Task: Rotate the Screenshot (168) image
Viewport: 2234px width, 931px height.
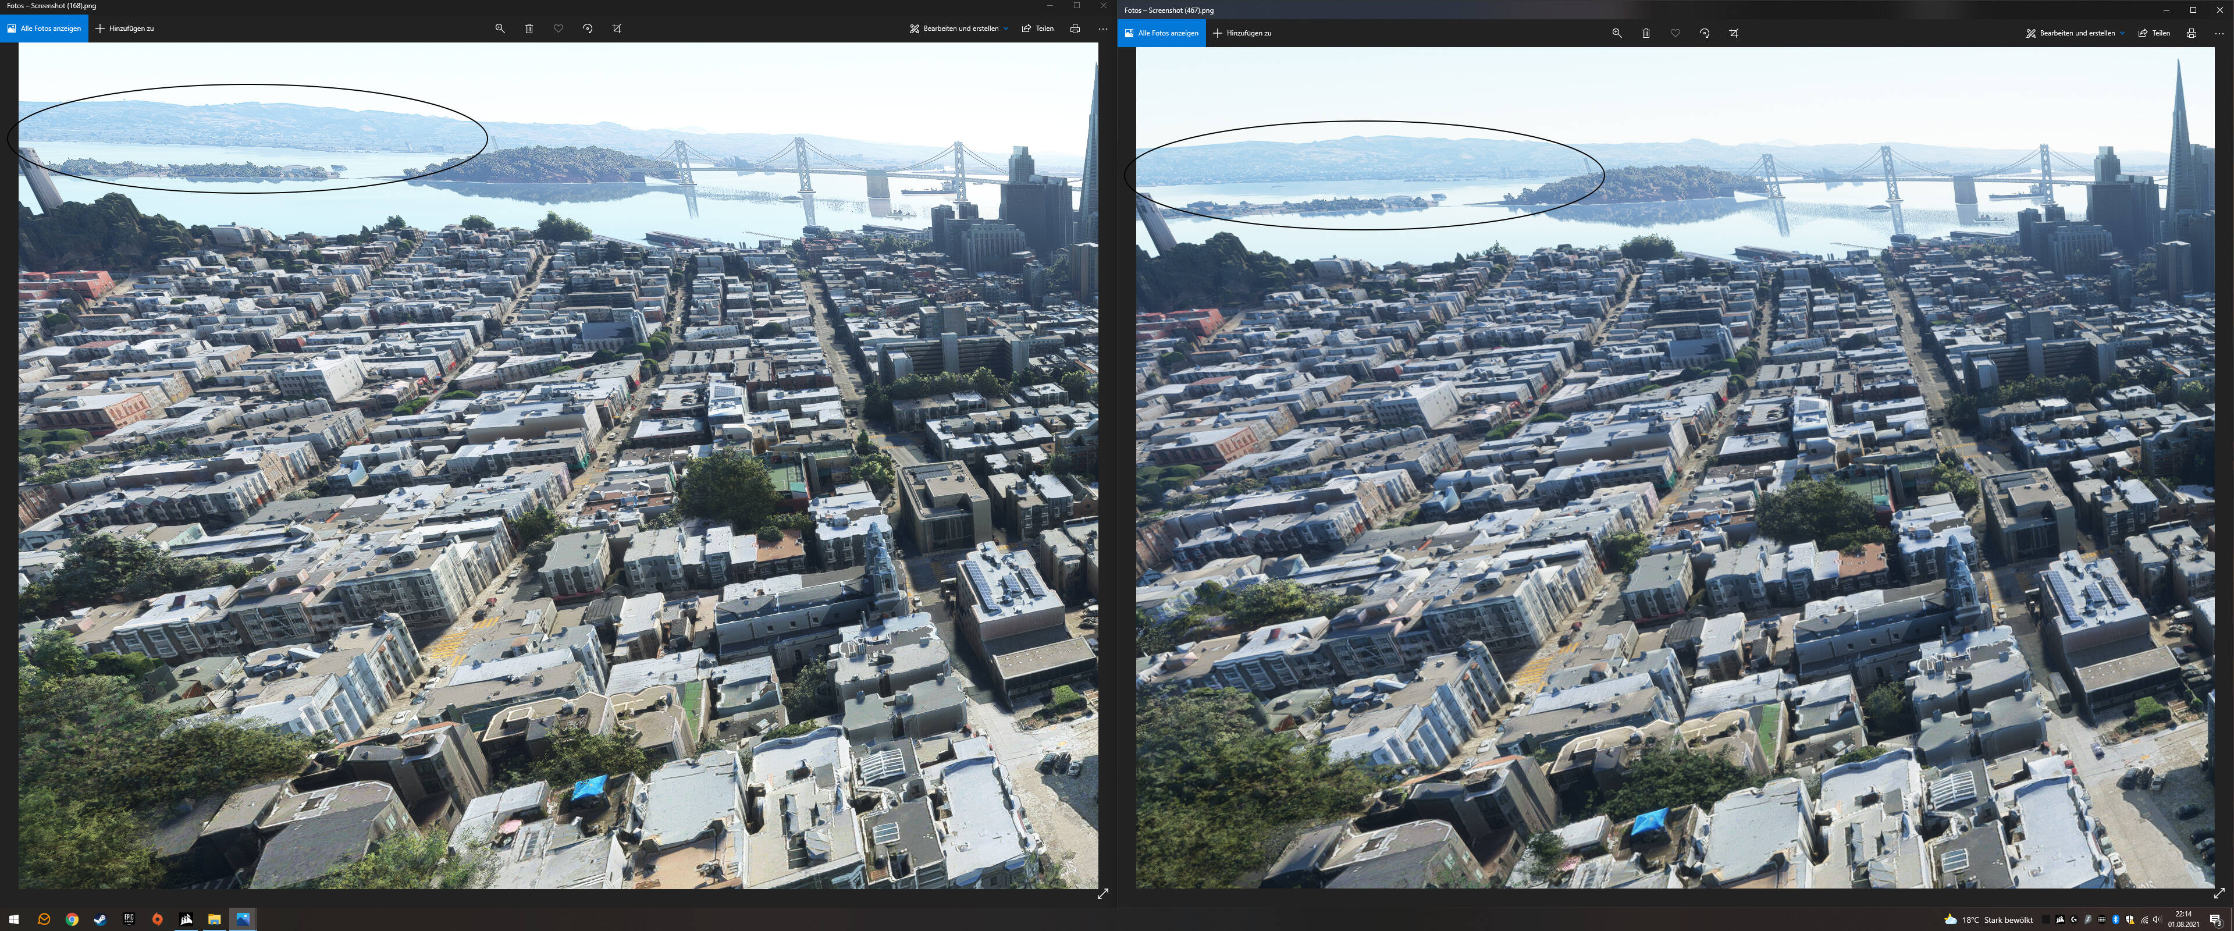Action: point(588,29)
